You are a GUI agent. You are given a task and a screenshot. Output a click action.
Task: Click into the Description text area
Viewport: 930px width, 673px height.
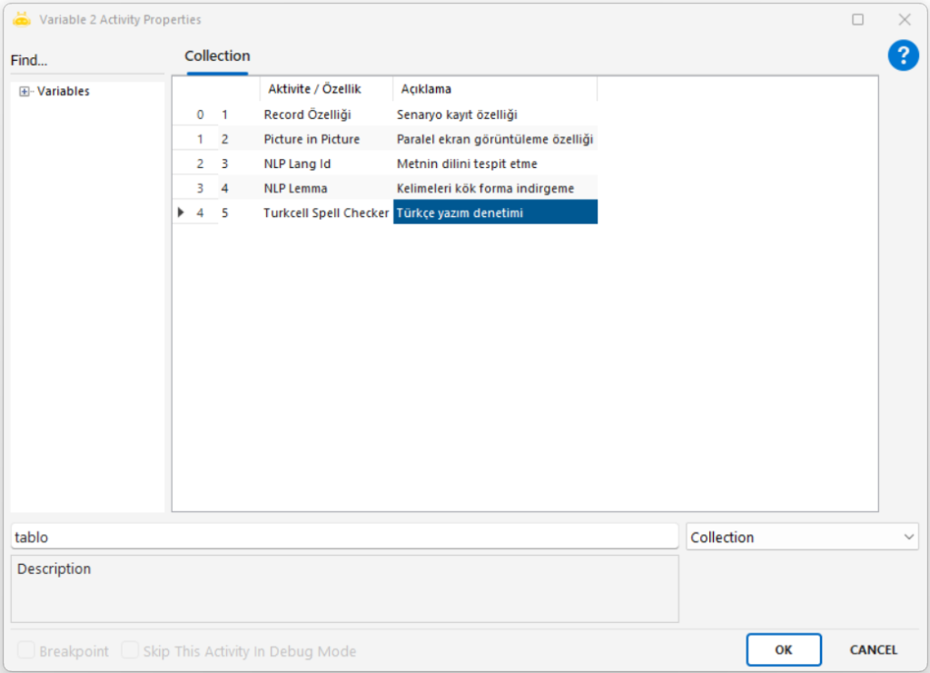(344, 589)
